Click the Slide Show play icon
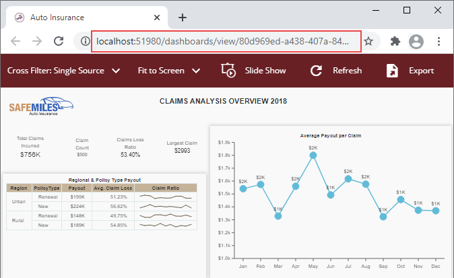Screen dimensions: 454x278 228,71
